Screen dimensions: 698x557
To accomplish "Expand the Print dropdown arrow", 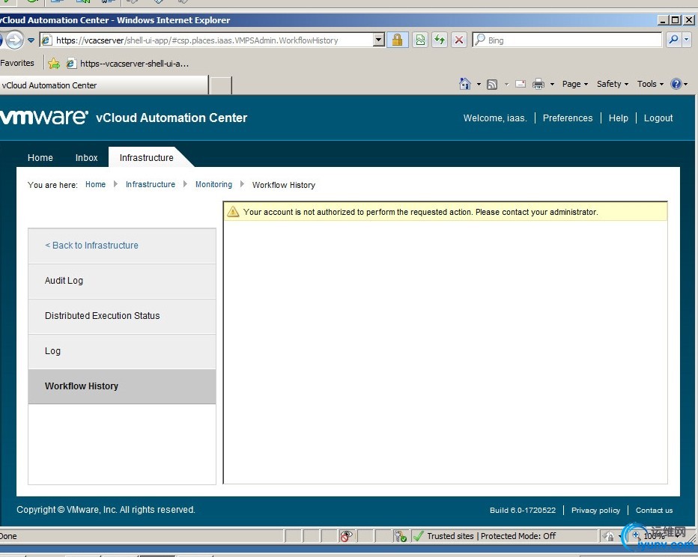I will (552, 84).
